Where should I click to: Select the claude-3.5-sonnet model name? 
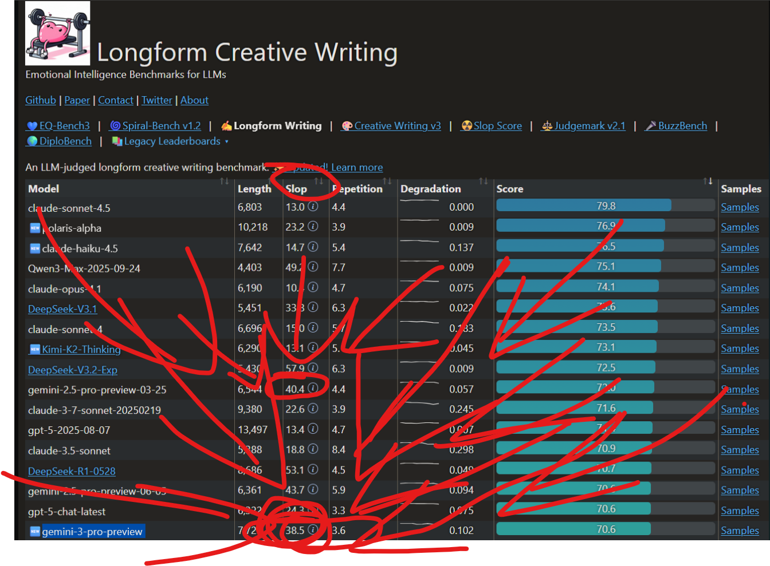(x=69, y=451)
